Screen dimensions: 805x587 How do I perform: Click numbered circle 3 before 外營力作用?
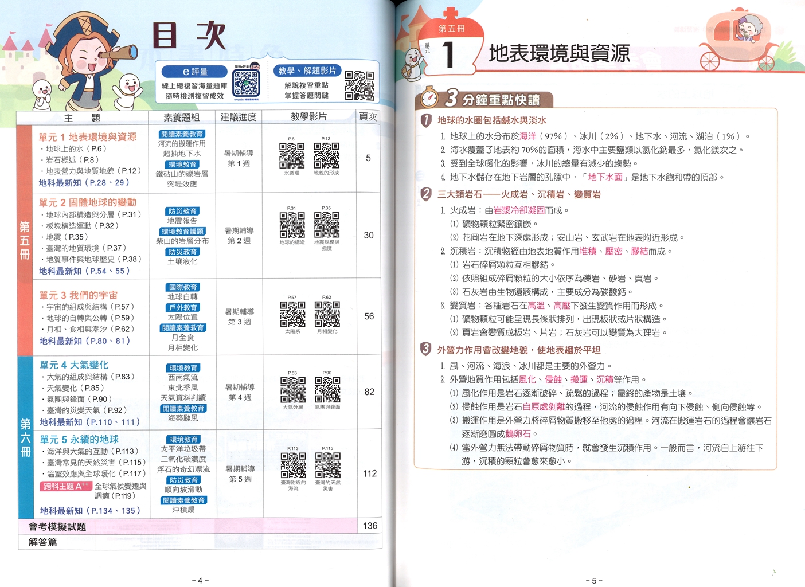[426, 350]
